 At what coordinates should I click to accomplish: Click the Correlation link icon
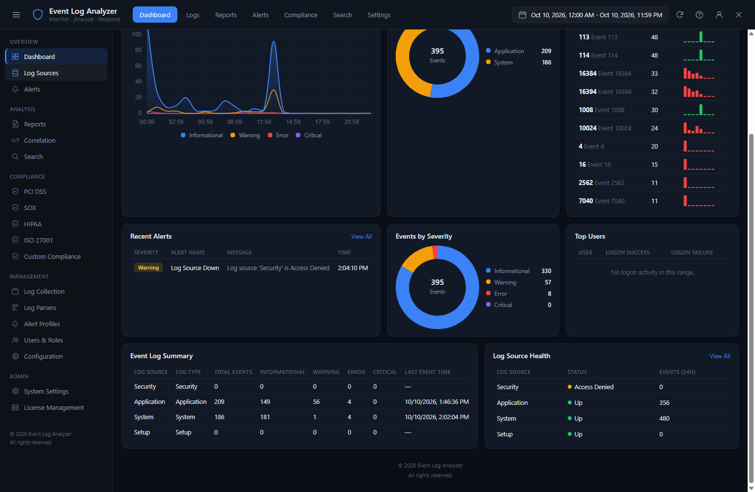(15, 140)
